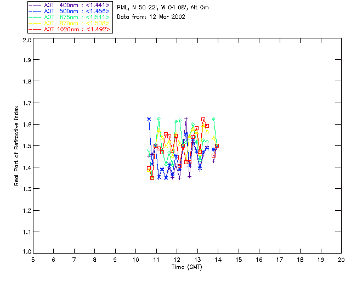The width and height of the screenshot is (351, 281).
Task: Click the x-axis label 19
Action: coord(321,260)
